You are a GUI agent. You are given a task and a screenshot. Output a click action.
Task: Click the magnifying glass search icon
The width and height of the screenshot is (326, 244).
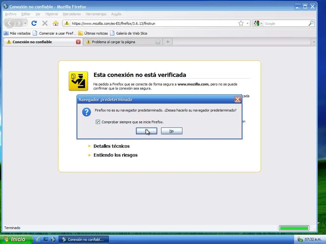(x=311, y=23)
